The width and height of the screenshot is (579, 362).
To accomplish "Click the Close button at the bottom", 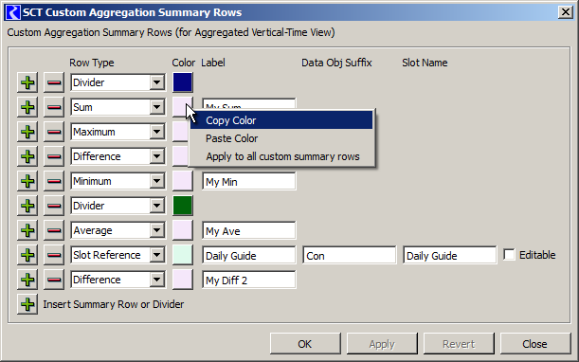I will tap(535, 344).
